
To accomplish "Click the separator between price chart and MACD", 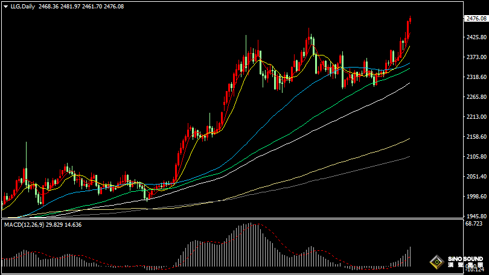I will tap(229, 220).
